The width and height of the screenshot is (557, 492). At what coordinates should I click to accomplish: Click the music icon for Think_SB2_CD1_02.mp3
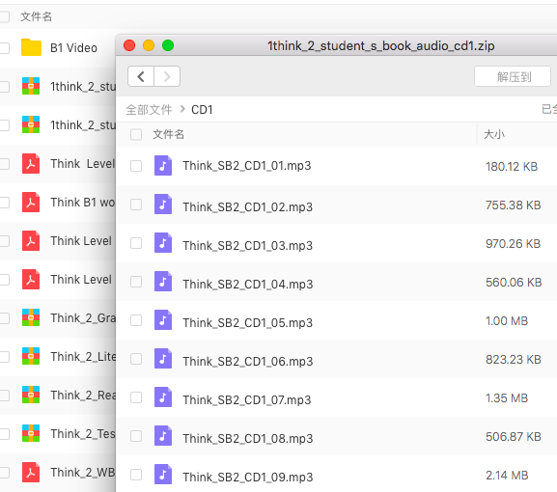pyautogui.click(x=163, y=205)
